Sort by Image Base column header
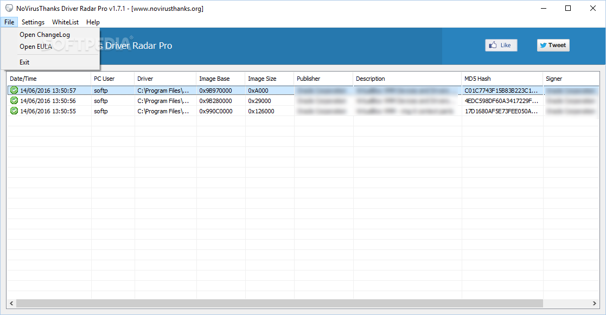 (220, 79)
